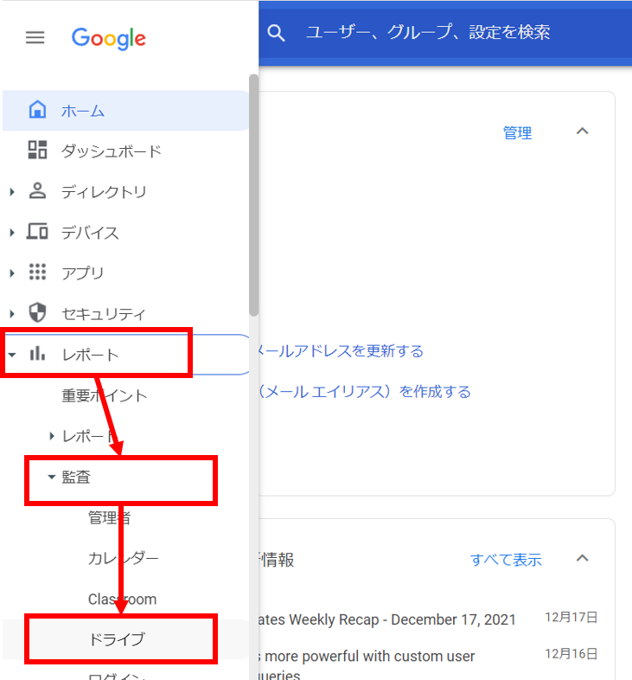Click the セキュリティ label
The image size is (632, 680).
(x=104, y=314)
